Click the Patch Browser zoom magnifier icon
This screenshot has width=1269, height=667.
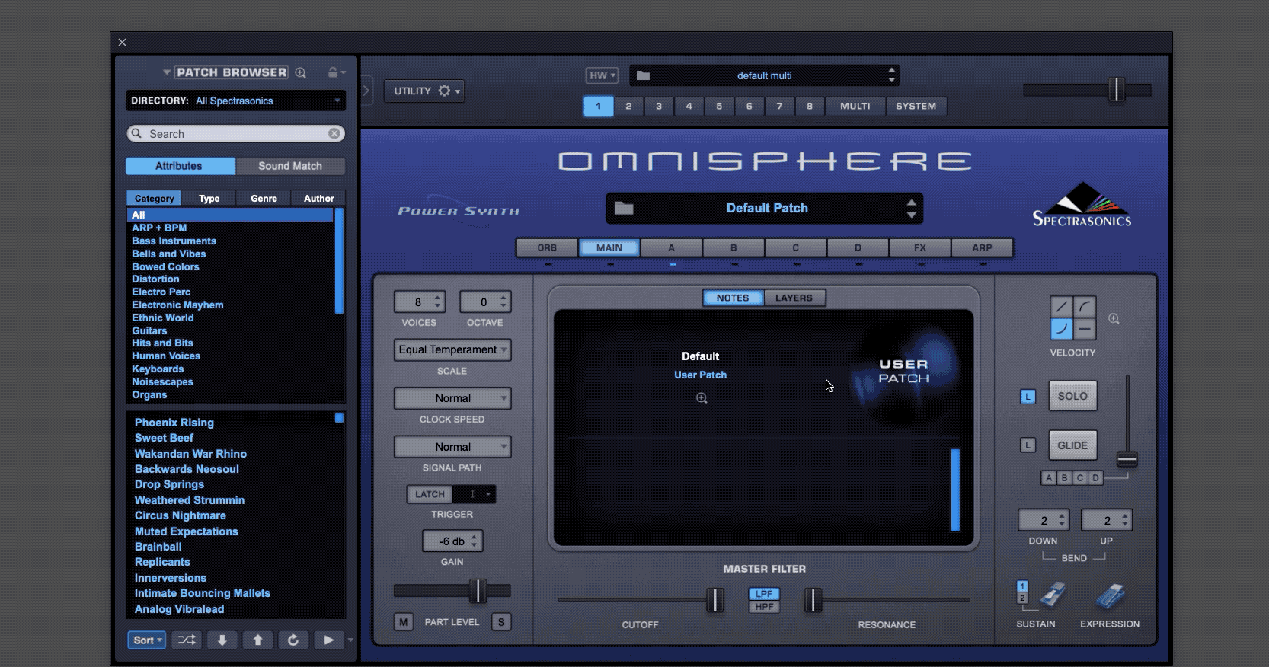301,73
